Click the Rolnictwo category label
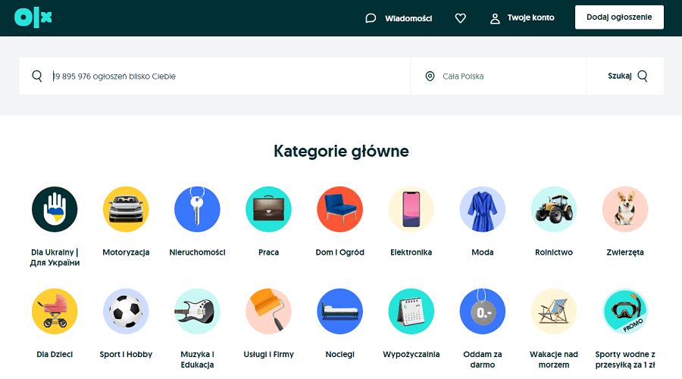 tap(554, 252)
